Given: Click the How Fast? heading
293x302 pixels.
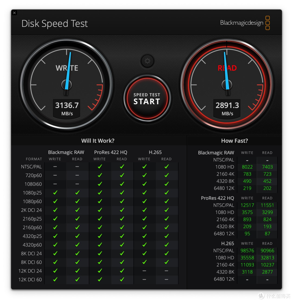Looking at the screenshot, I should 234,141.
